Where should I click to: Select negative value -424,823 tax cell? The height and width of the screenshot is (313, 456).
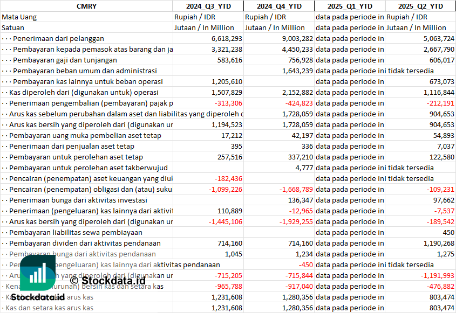tap(279, 103)
